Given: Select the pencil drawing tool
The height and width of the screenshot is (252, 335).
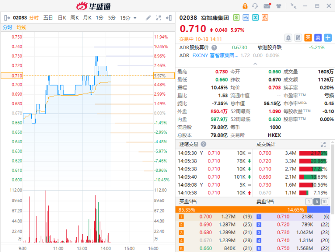Looking at the screenshot, I should (148, 18).
